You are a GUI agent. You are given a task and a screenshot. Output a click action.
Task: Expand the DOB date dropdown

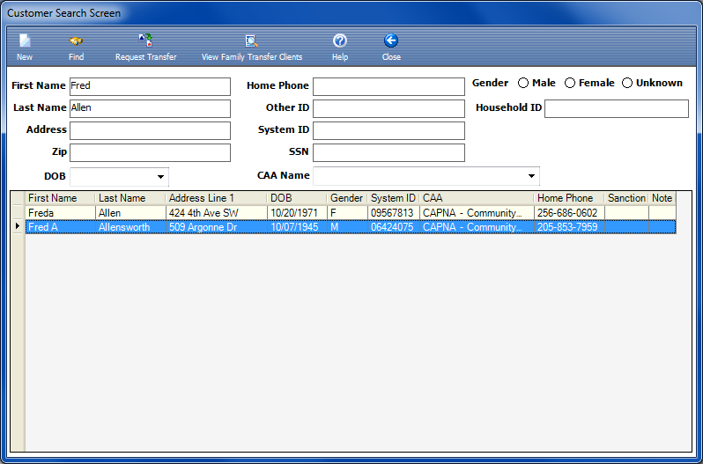pyautogui.click(x=160, y=176)
